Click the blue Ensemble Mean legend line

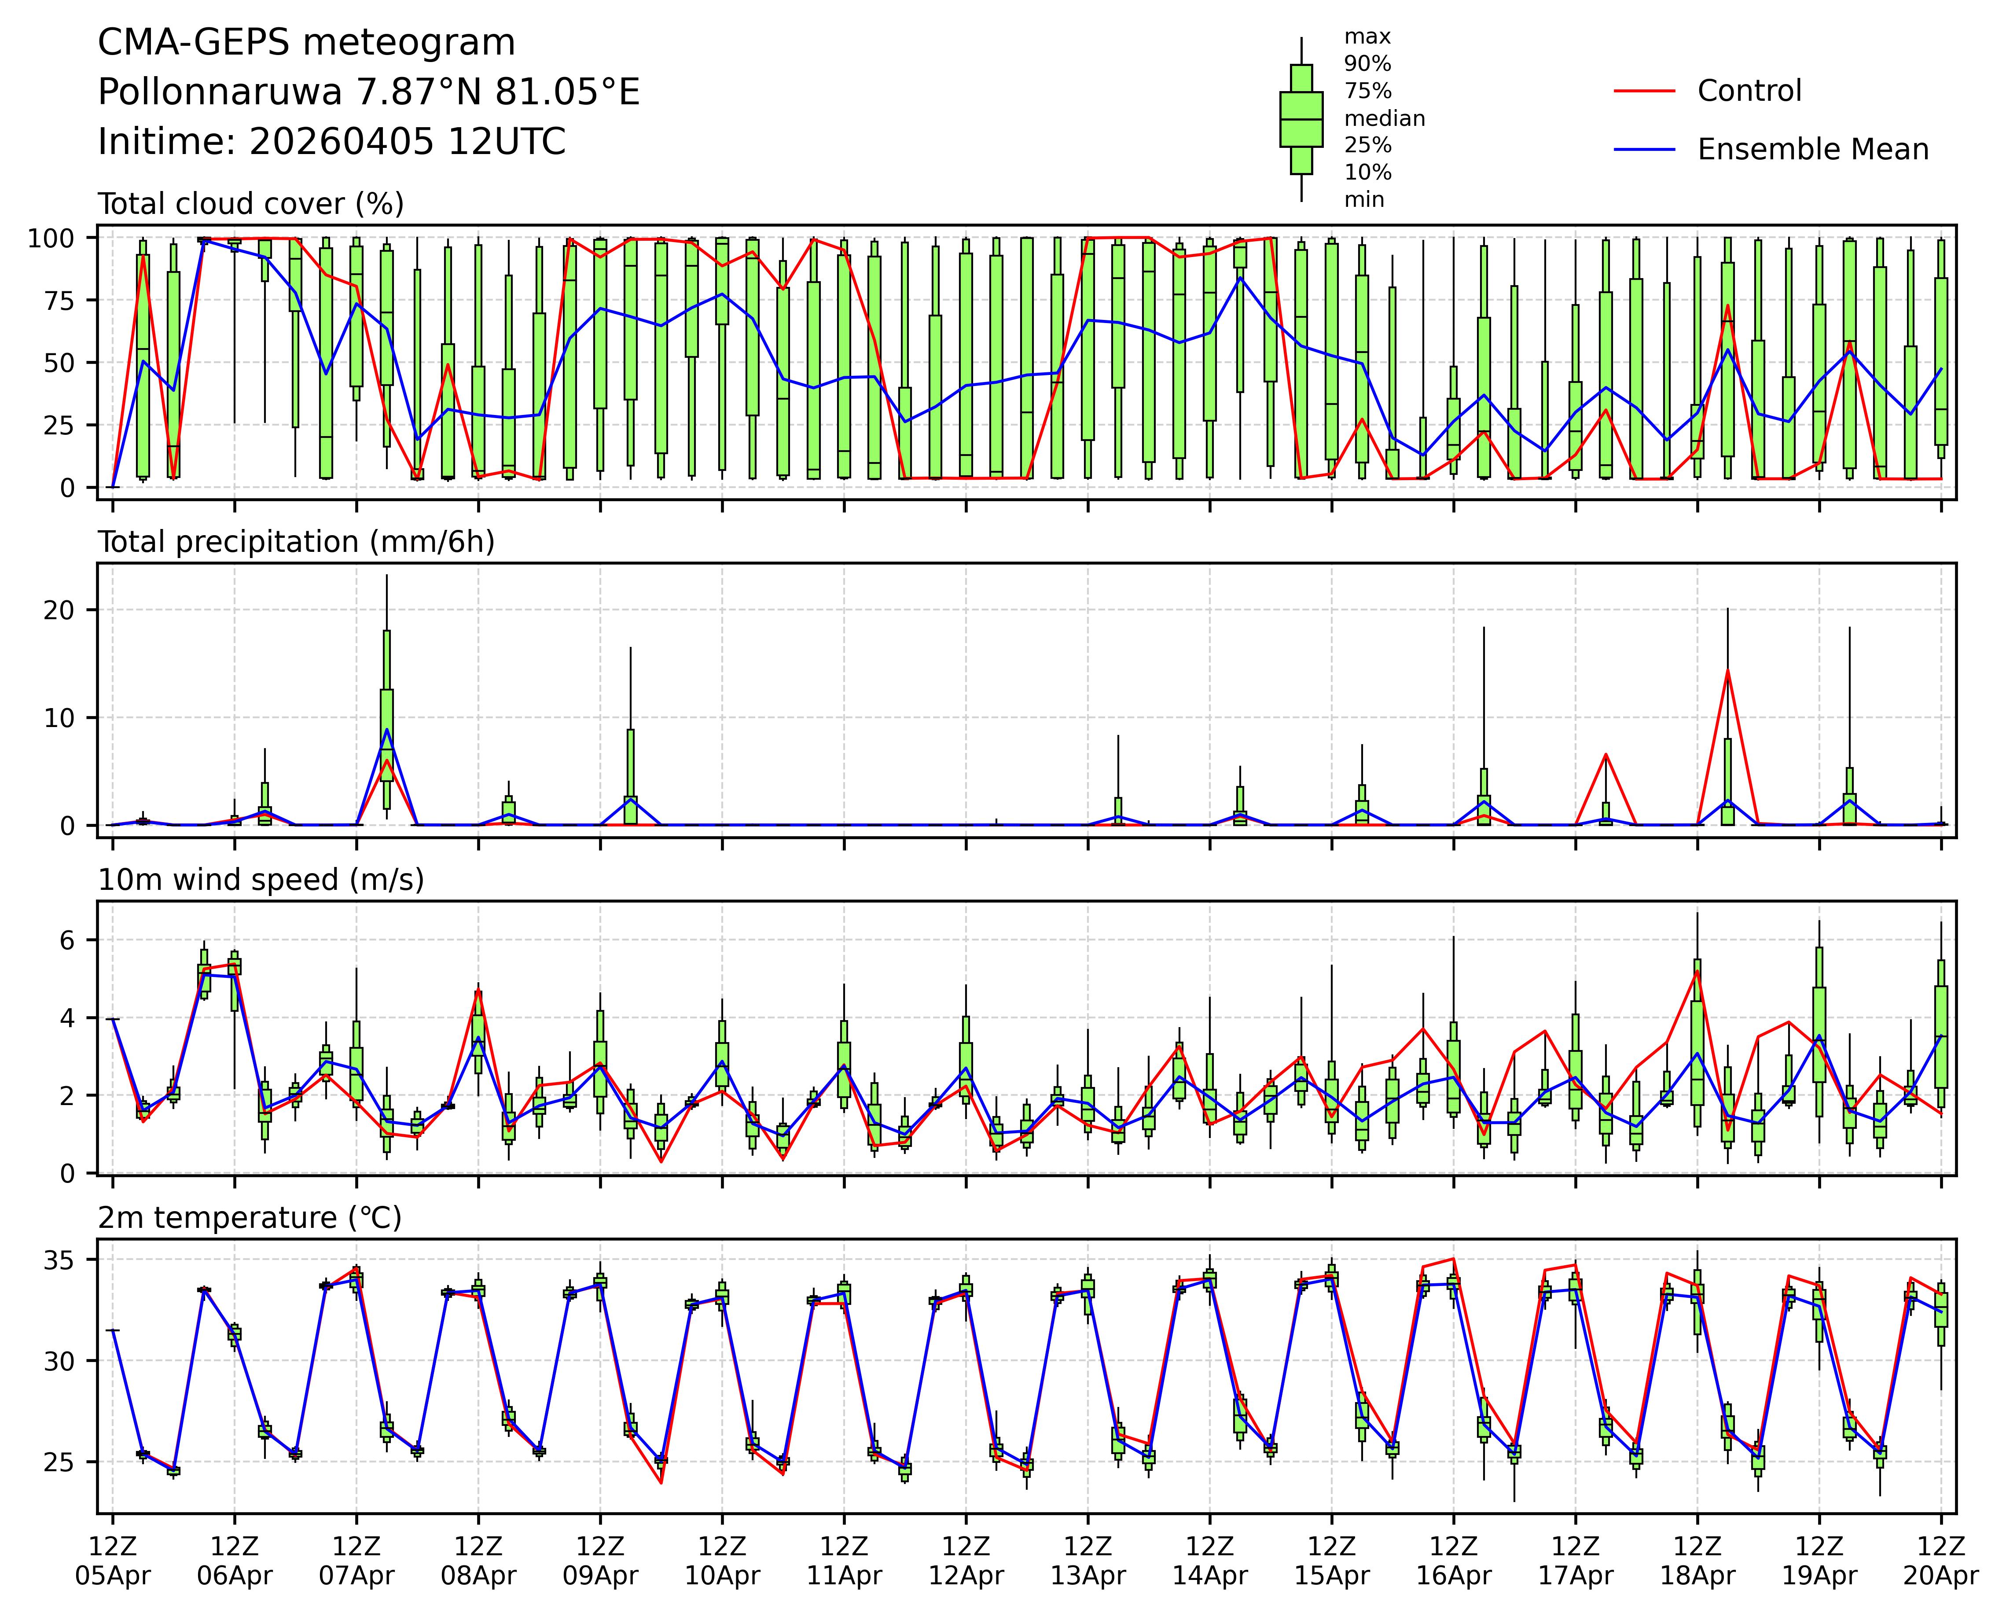(1644, 150)
